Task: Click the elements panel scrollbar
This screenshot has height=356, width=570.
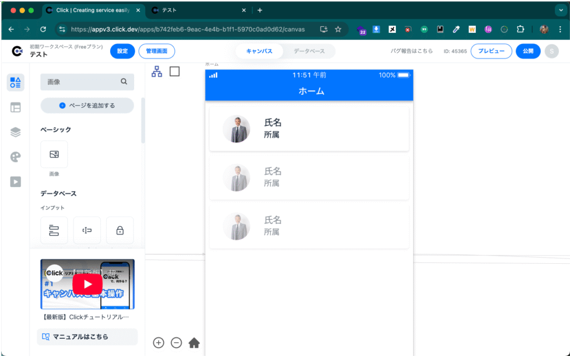Action: [143, 121]
